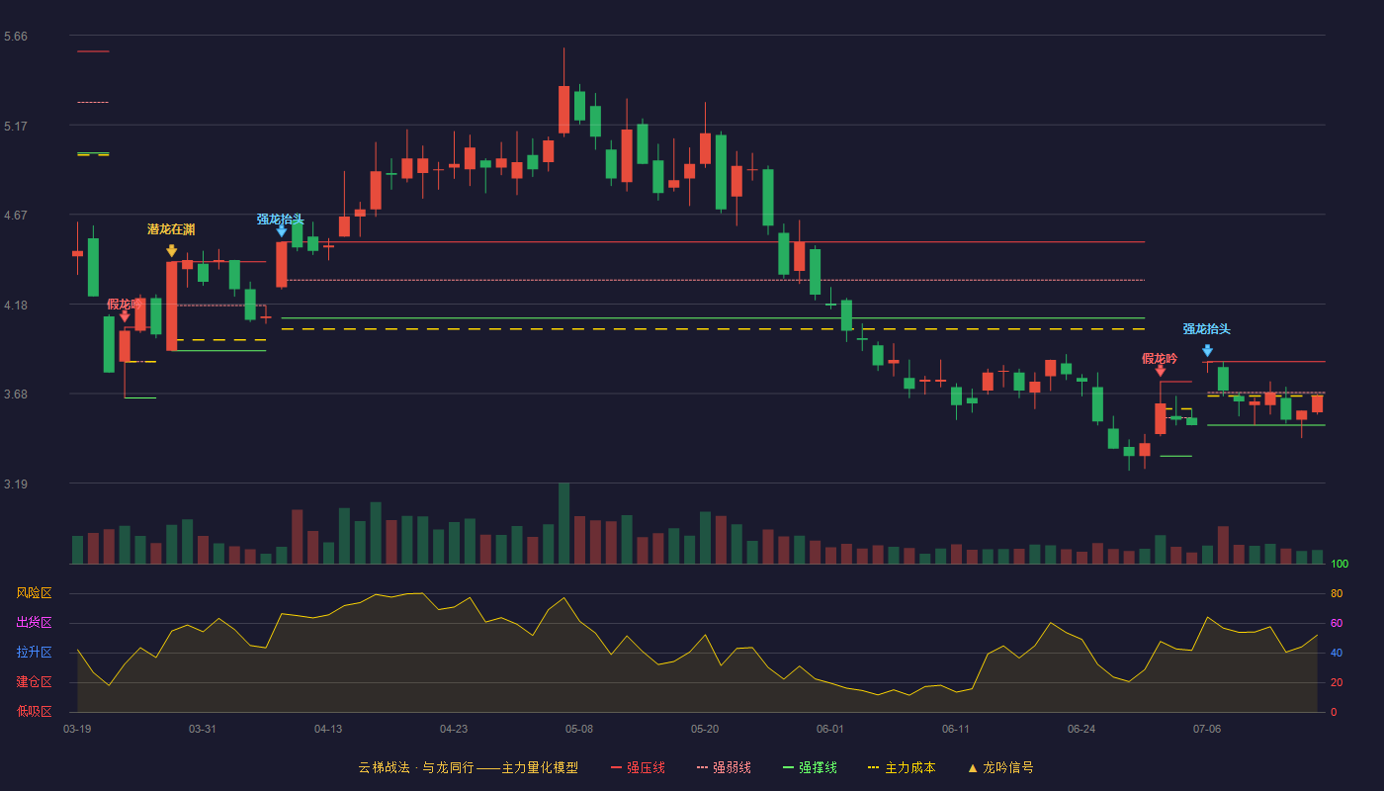Click the green 100 indicator axis value
1384x791 pixels.
point(1340,565)
